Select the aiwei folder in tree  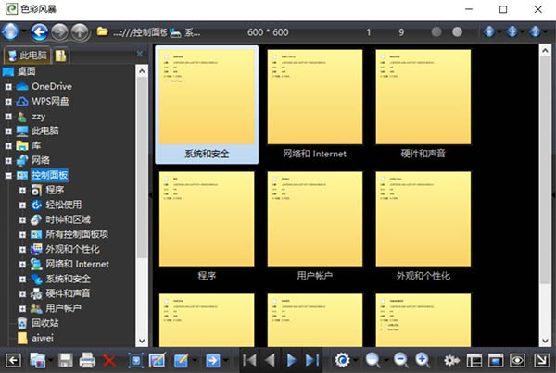coord(43,338)
